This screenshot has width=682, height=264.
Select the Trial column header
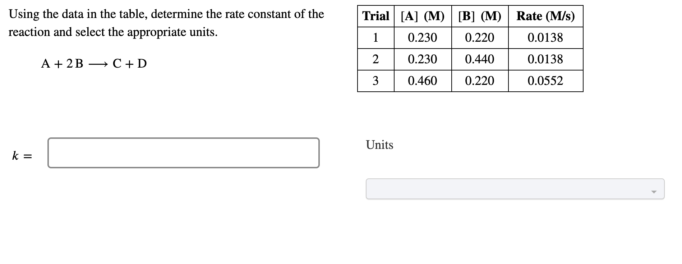[x=375, y=16]
